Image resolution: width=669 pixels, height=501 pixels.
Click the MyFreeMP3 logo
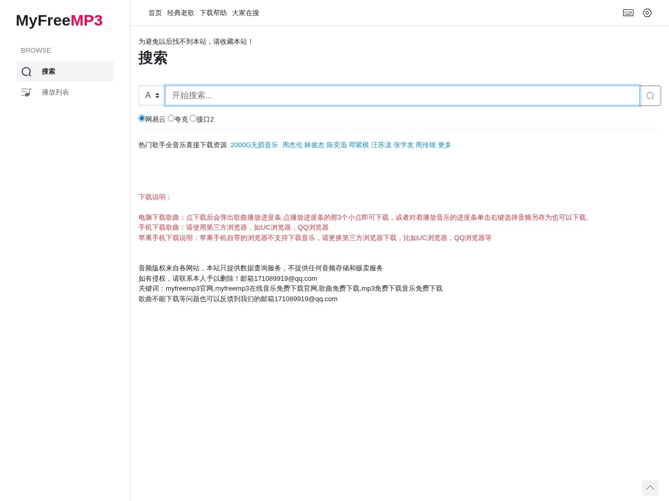pos(59,20)
